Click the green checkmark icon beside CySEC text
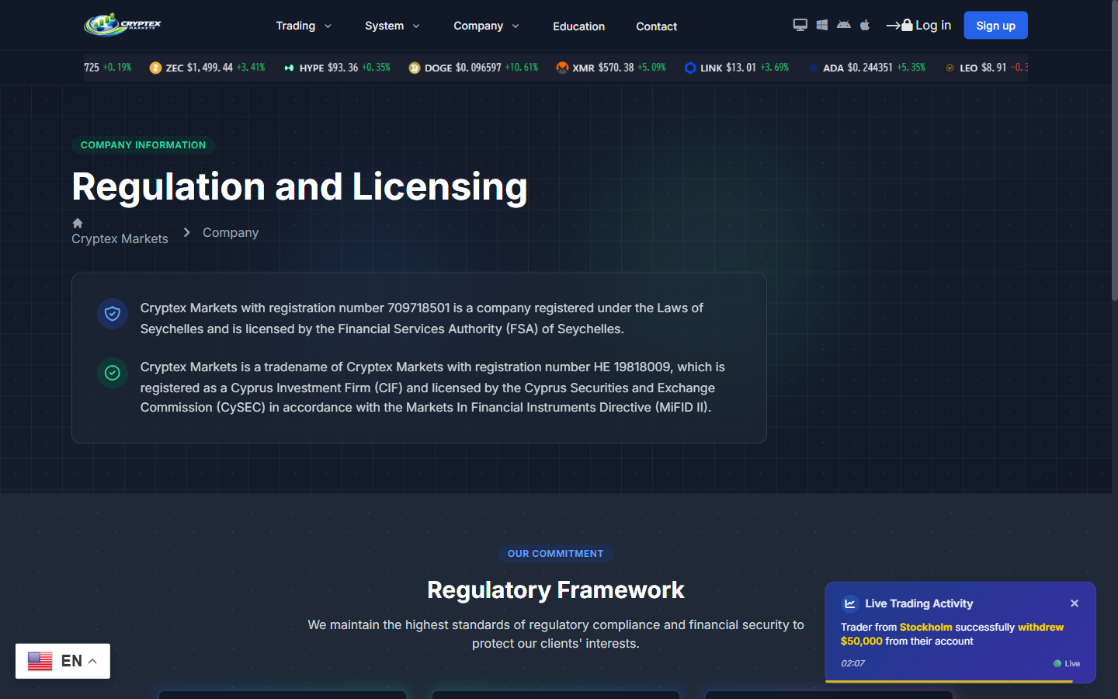Screen dimensions: 1118x699 pos(113,373)
